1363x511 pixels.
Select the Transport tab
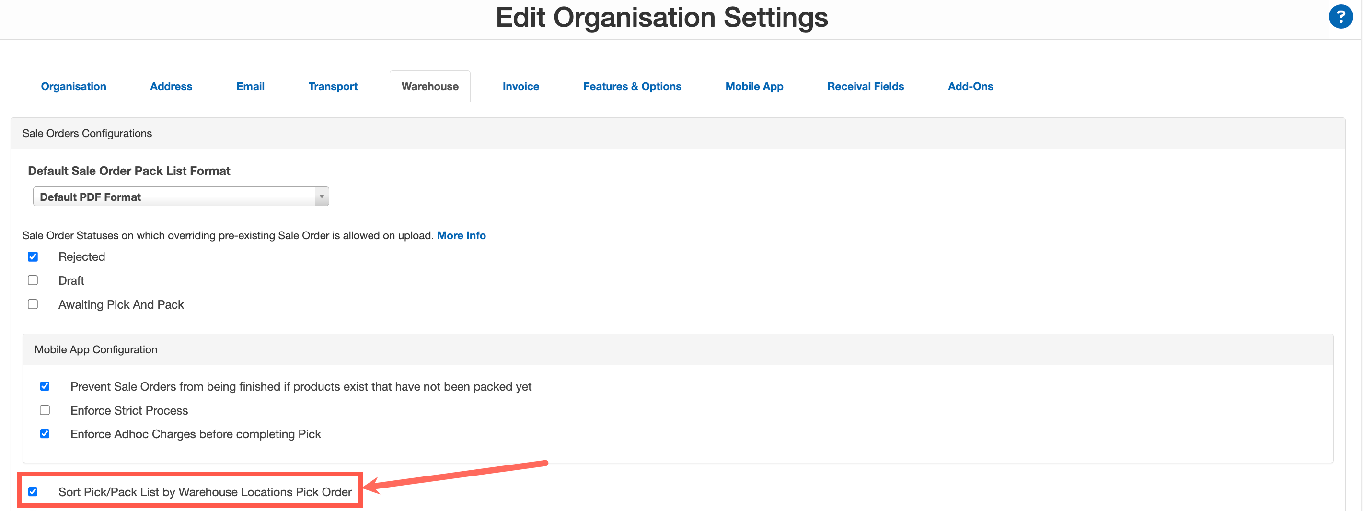pyautogui.click(x=332, y=86)
